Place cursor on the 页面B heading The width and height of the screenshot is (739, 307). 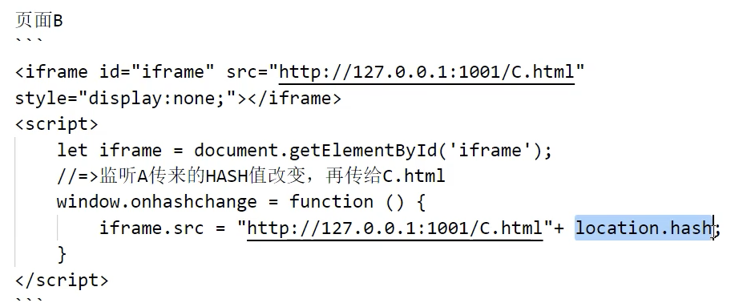click(x=38, y=21)
